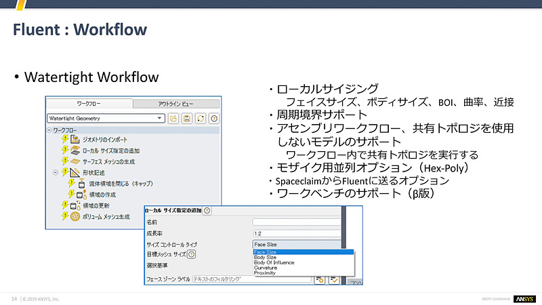Image resolution: width=542 pixels, height=305 pixels.
Task: Collapse the ワークフロー root tree node
Action: 49,130
